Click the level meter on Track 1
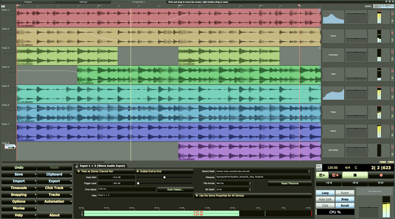Screen dimensions: 395x219 point(379,17)
